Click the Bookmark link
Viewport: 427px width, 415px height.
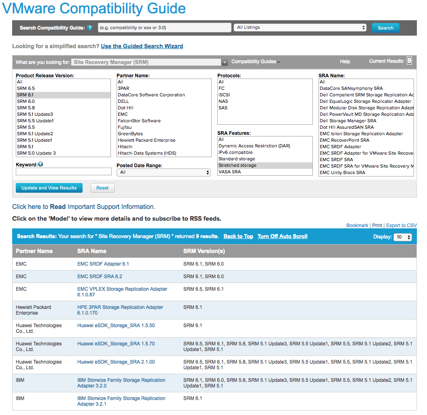357,226
